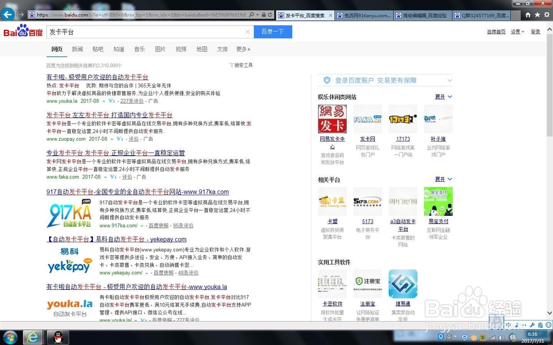
Task: Click 登录 link at top right
Action: click(535, 31)
